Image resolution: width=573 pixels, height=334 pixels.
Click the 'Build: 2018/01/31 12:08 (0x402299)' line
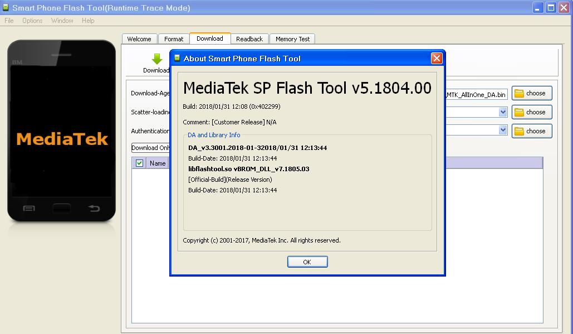tap(232, 107)
